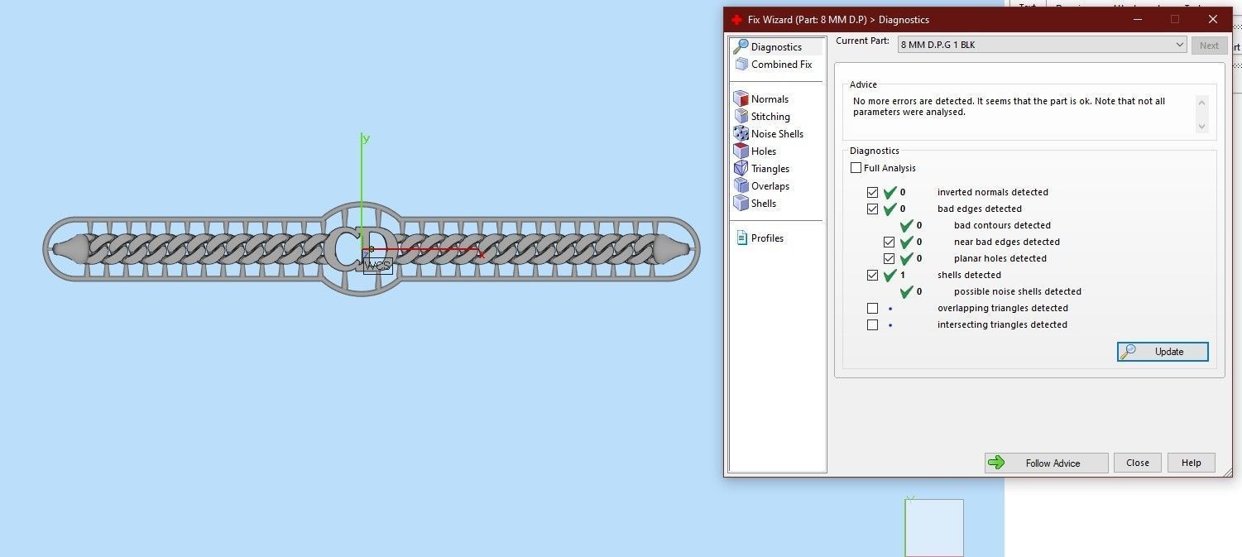Click the Update button

(x=1163, y=352)
